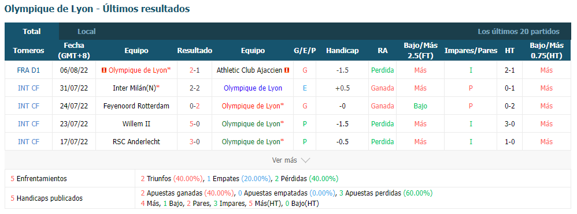This screenshot has width=577, height=214.
Task: Switch to the Local tab
Action: click(87, 31)
